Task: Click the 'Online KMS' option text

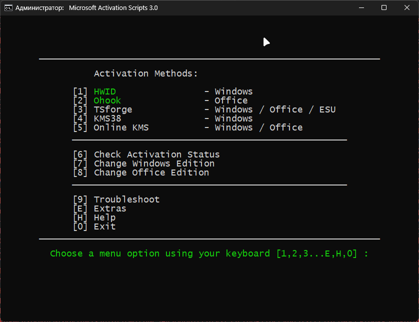Action: coord(121,127)
